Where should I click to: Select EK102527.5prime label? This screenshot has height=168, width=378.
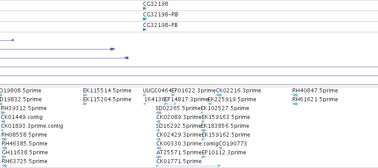click(x=225, y=108)
